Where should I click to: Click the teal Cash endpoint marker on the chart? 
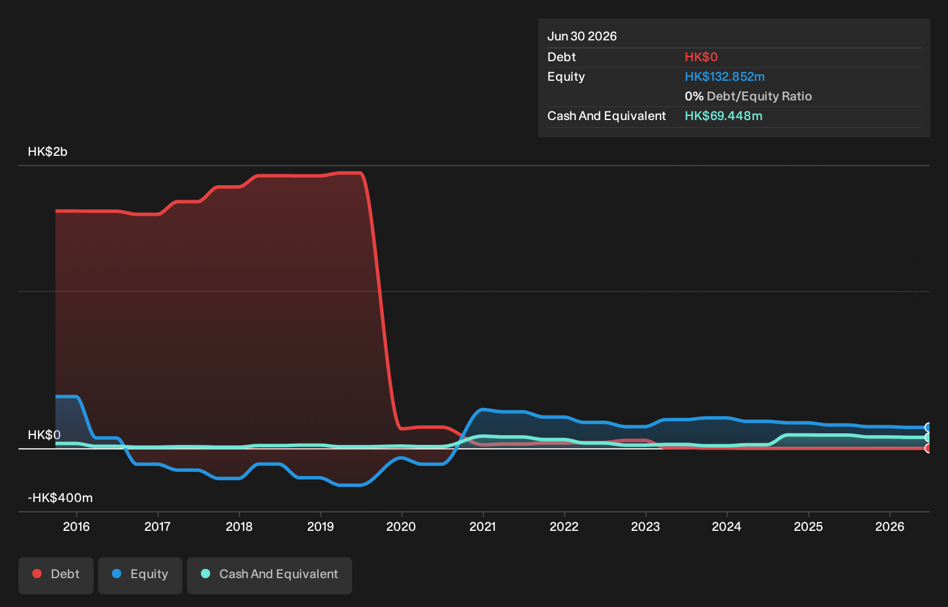928,437
